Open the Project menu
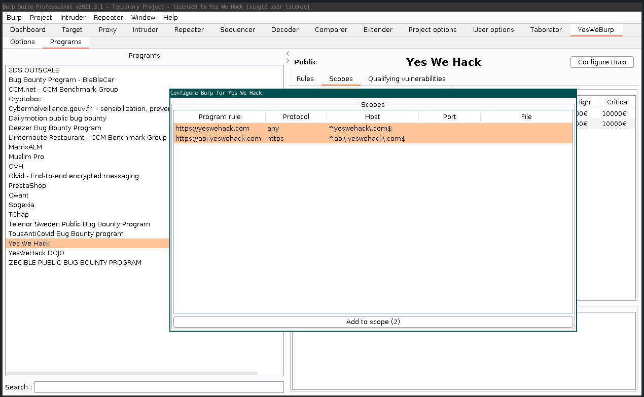The image size is (644, 397). click(x=41, y=17)
